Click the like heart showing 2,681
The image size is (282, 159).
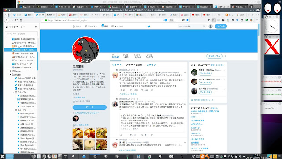(x=142, y=90)
